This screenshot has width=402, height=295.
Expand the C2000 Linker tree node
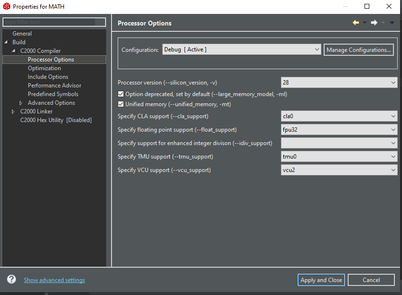click(x=13, y=111)
